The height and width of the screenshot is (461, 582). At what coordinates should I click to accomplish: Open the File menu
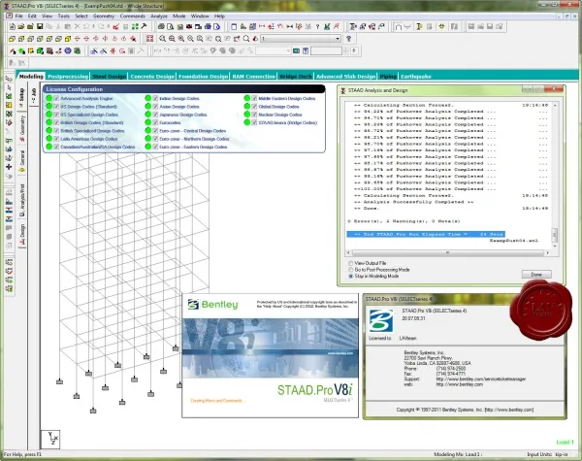pos(19,16)
